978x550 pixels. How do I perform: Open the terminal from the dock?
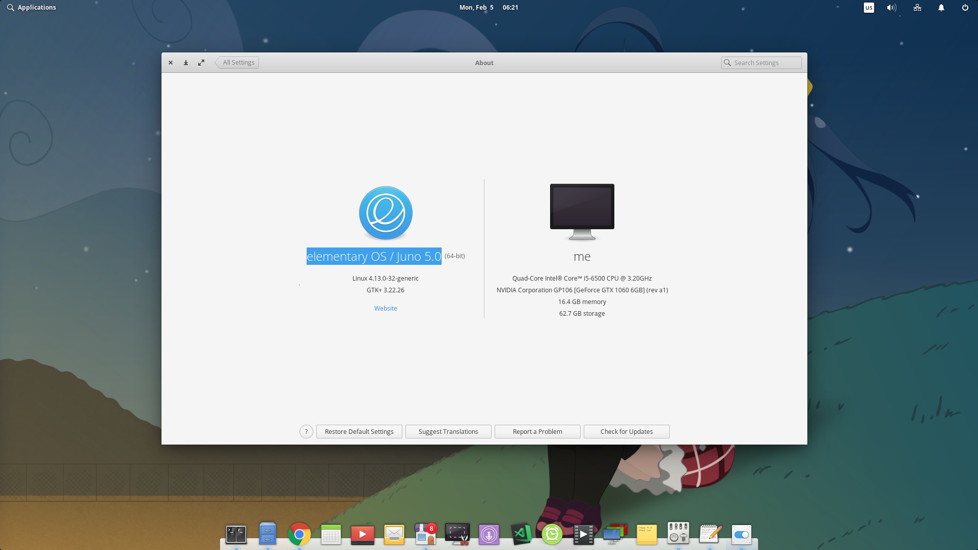[236, 534]
